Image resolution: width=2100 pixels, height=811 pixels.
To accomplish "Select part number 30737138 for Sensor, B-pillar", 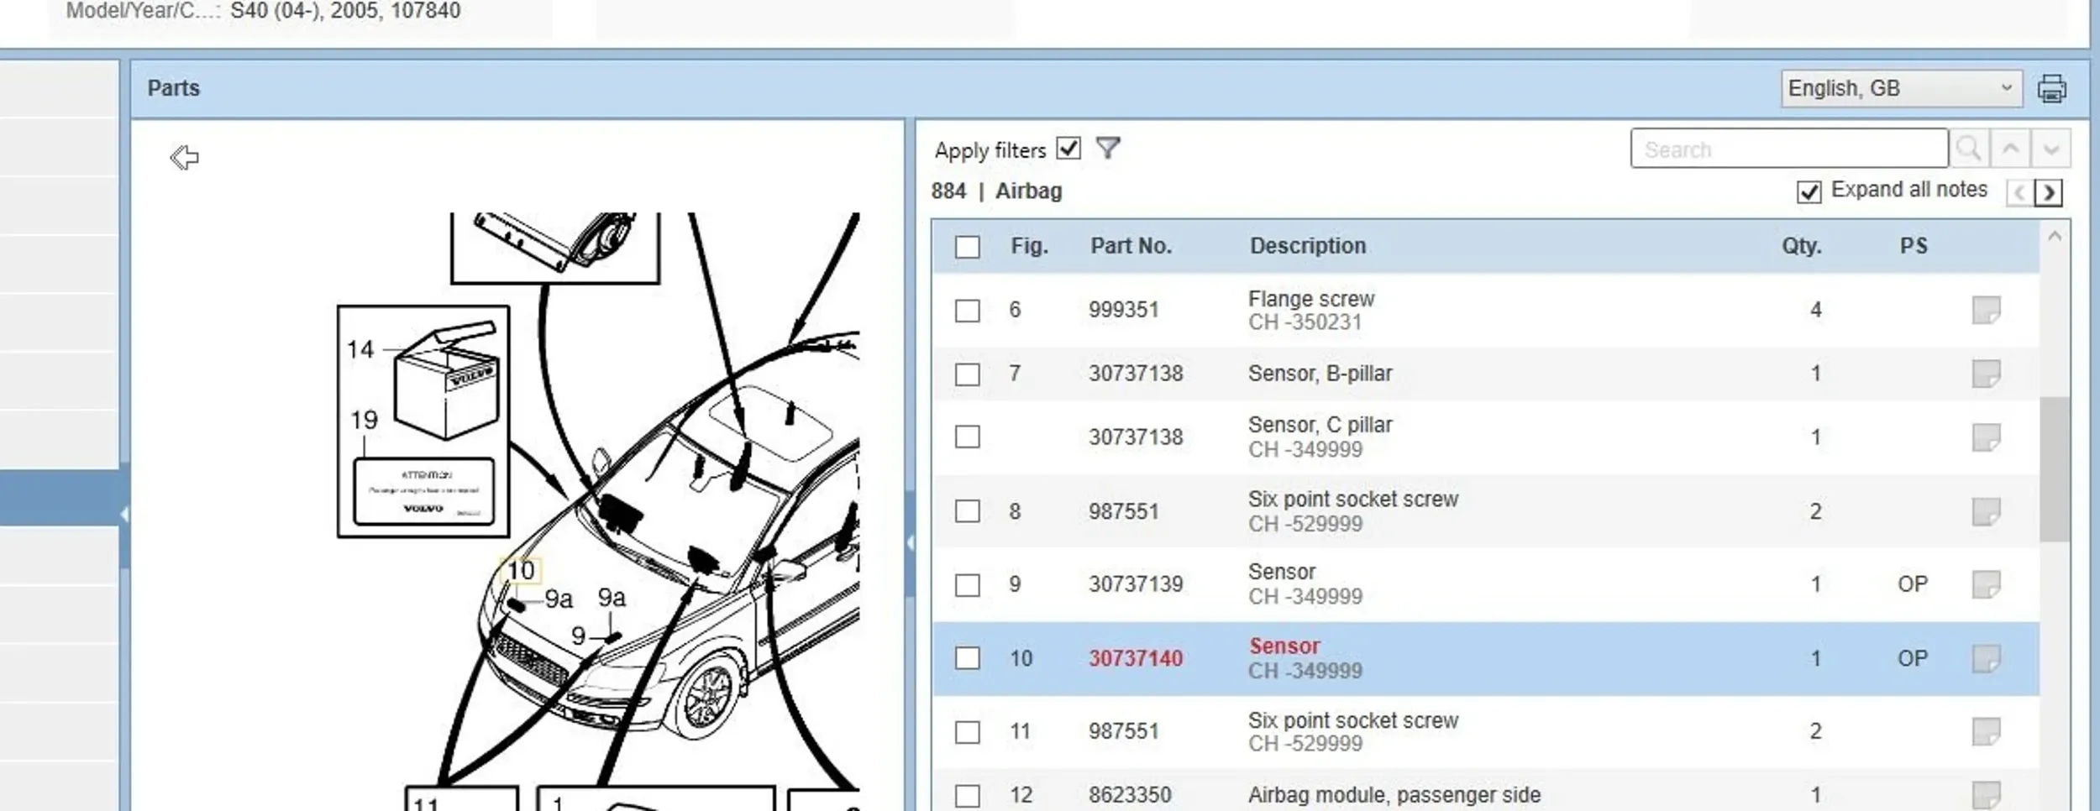I will (1136, 374).
